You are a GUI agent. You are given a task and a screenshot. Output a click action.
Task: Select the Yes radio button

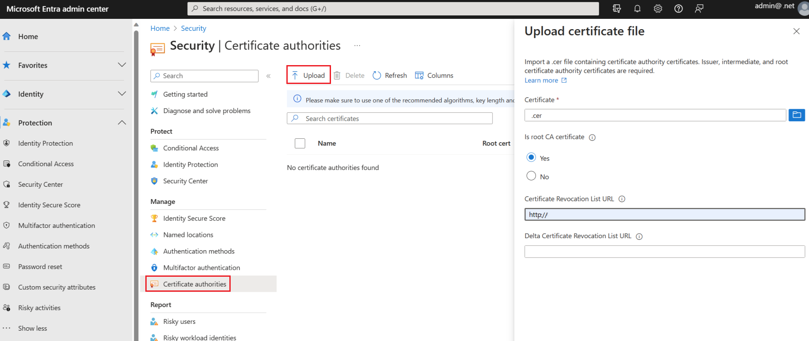[531, 157]
